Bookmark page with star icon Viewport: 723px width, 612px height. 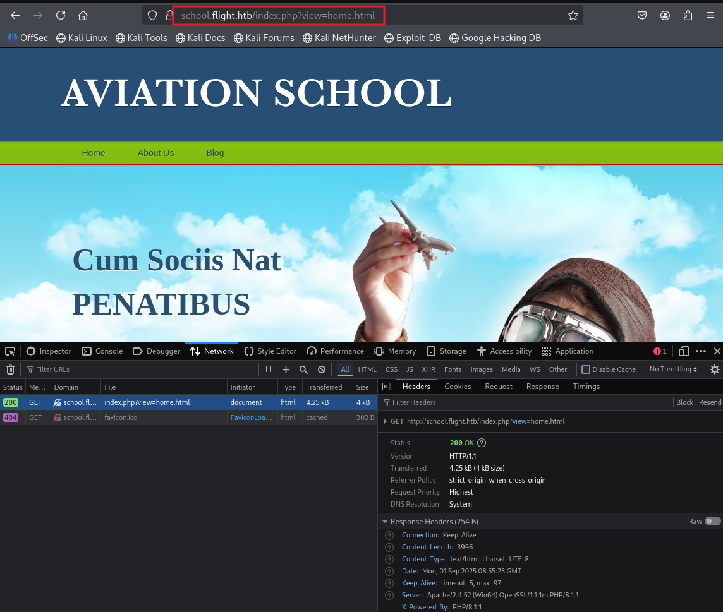click(573, 15)
